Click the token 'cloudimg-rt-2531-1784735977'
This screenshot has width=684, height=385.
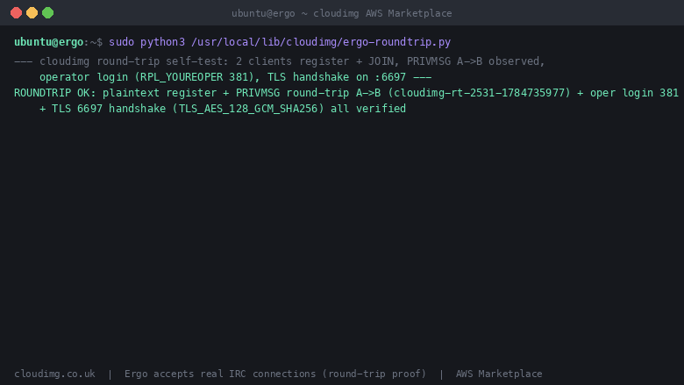pos(479,93)
